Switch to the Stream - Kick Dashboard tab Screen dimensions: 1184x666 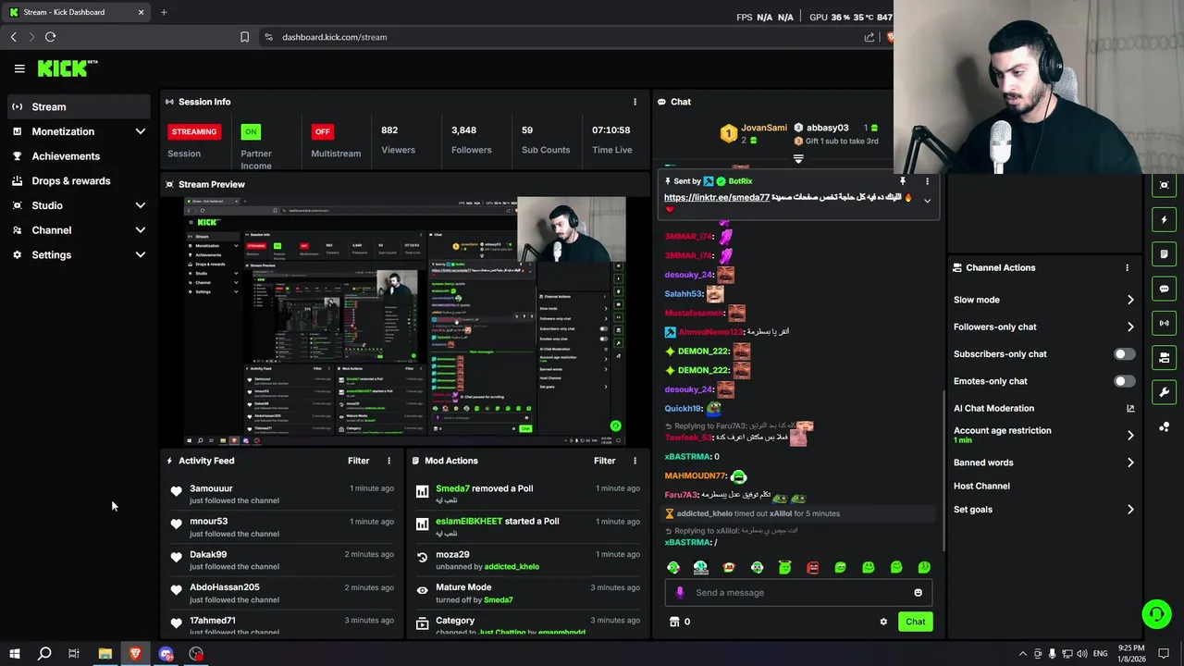click(x=77, y=12)
